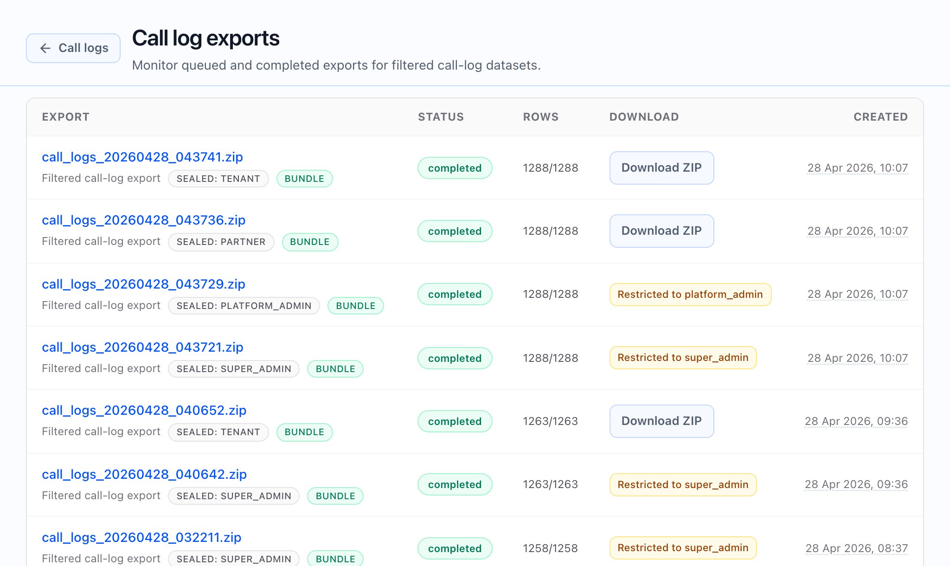The height and width of the screenshot is (566, 950).
Task: Click BUNDLE tag on export 040652
Action: coord(304,432)
